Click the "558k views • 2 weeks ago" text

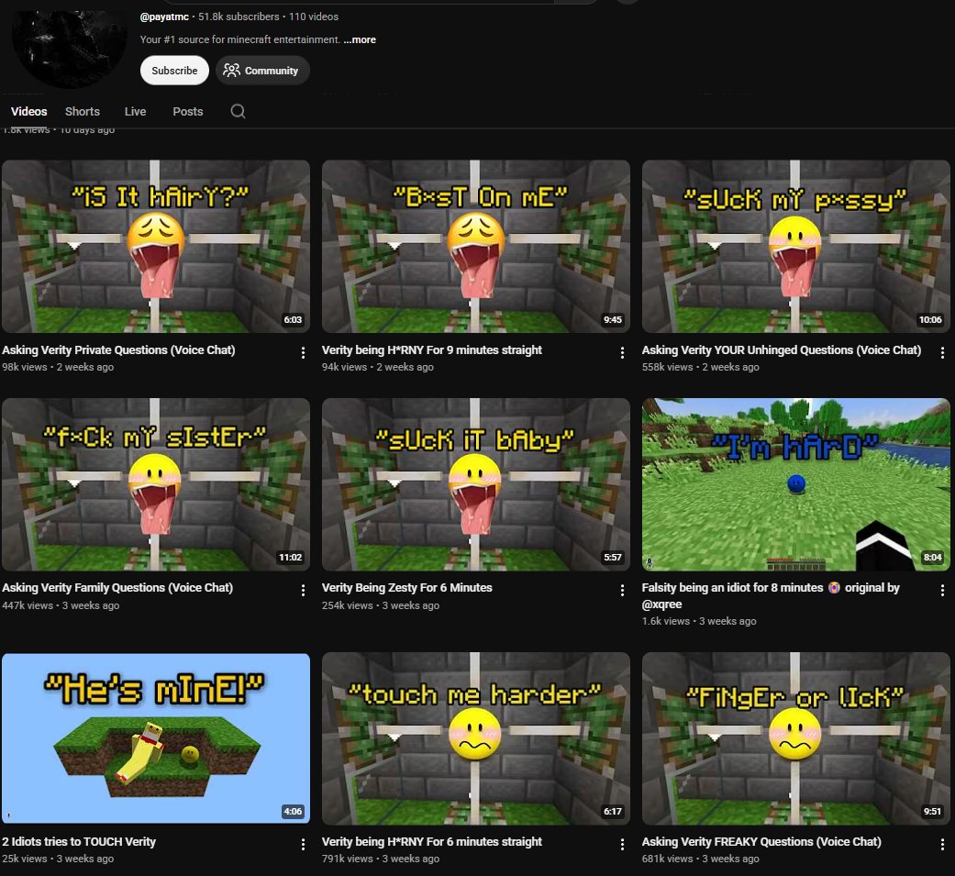pos(700,367)
